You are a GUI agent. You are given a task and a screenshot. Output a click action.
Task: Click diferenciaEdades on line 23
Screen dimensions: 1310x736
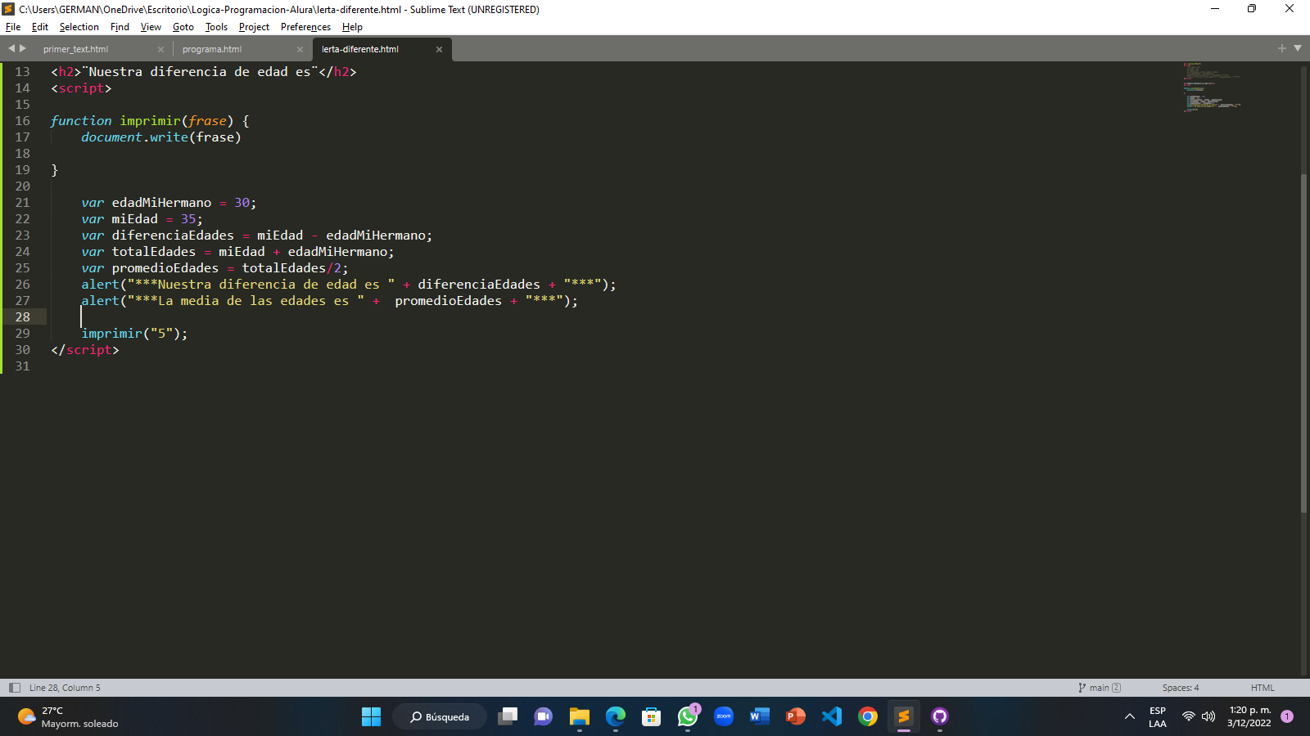(173, 236)
